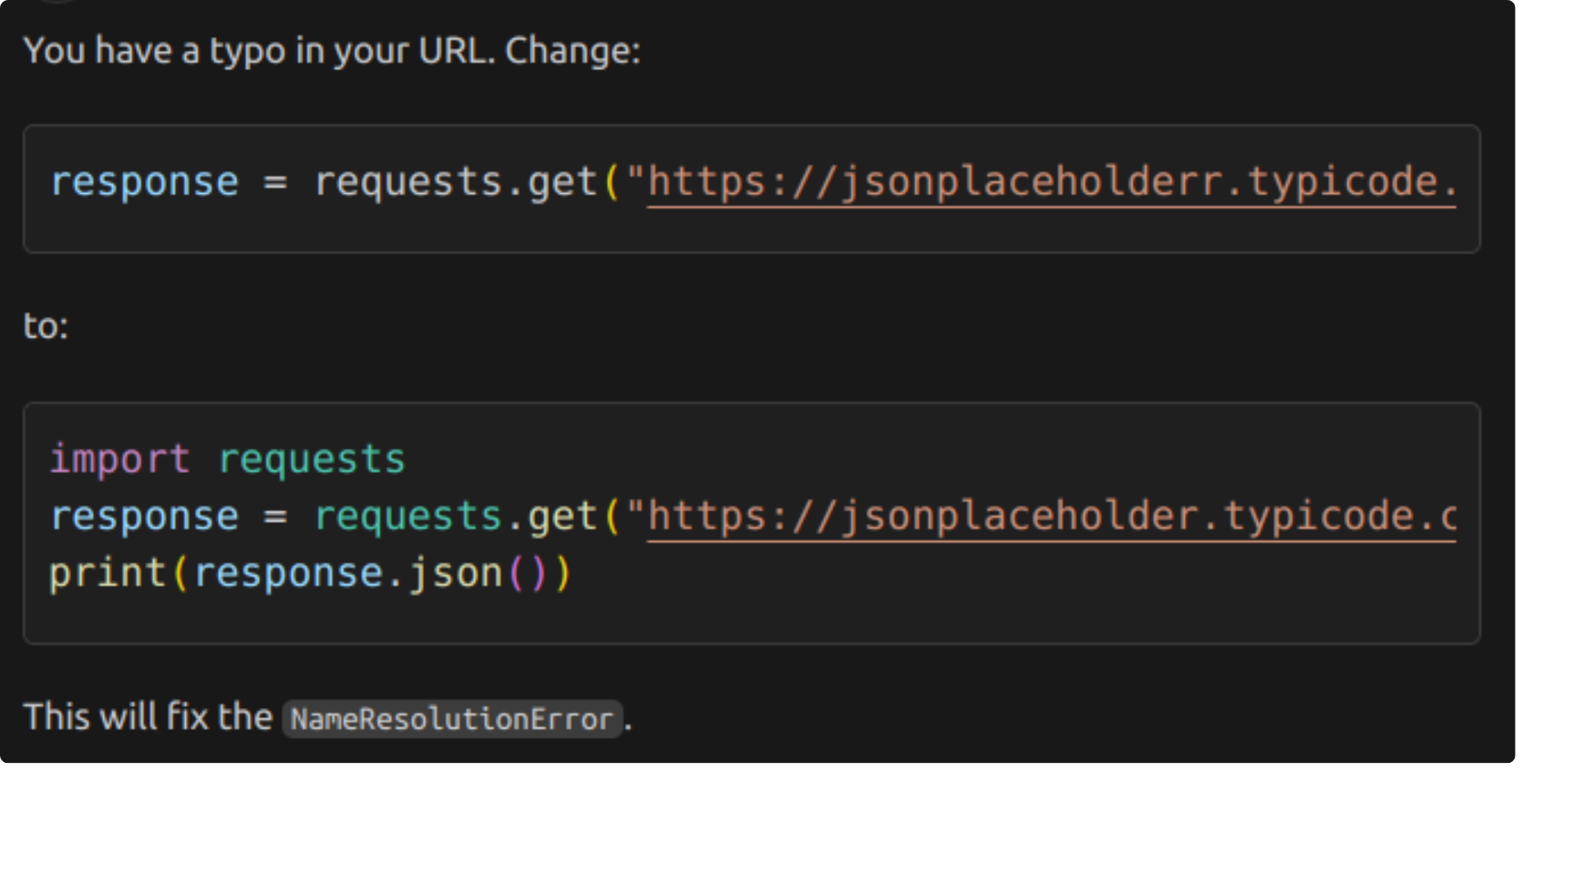The height and width of the screenshot is (884, 1572).
Task: Click get method in second code block
Action: [x=562, y=516]
